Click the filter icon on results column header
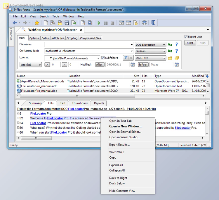The height and width of the screenshot is (200, 219). pyautogui.click(x=206, y=76)
